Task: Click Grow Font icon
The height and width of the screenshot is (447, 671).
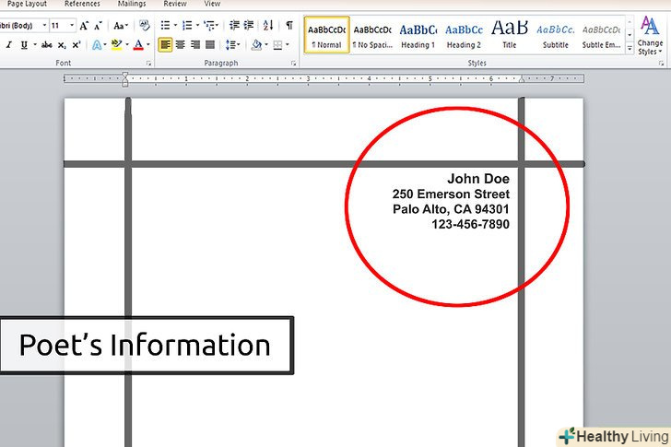Action: [84, 26]
